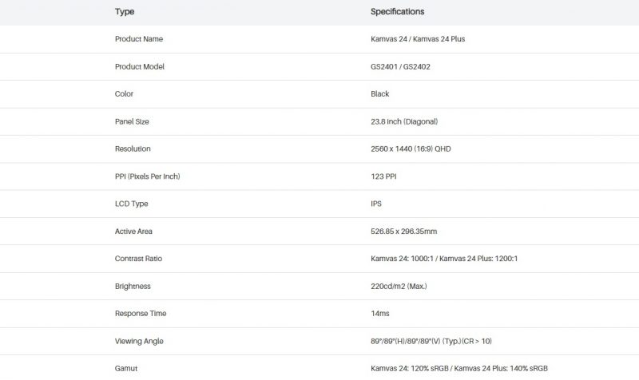Select the 23.8 inch (Diagonal) value
The height and width of the screenshot is (380, 639).
(x=404, y=122)
